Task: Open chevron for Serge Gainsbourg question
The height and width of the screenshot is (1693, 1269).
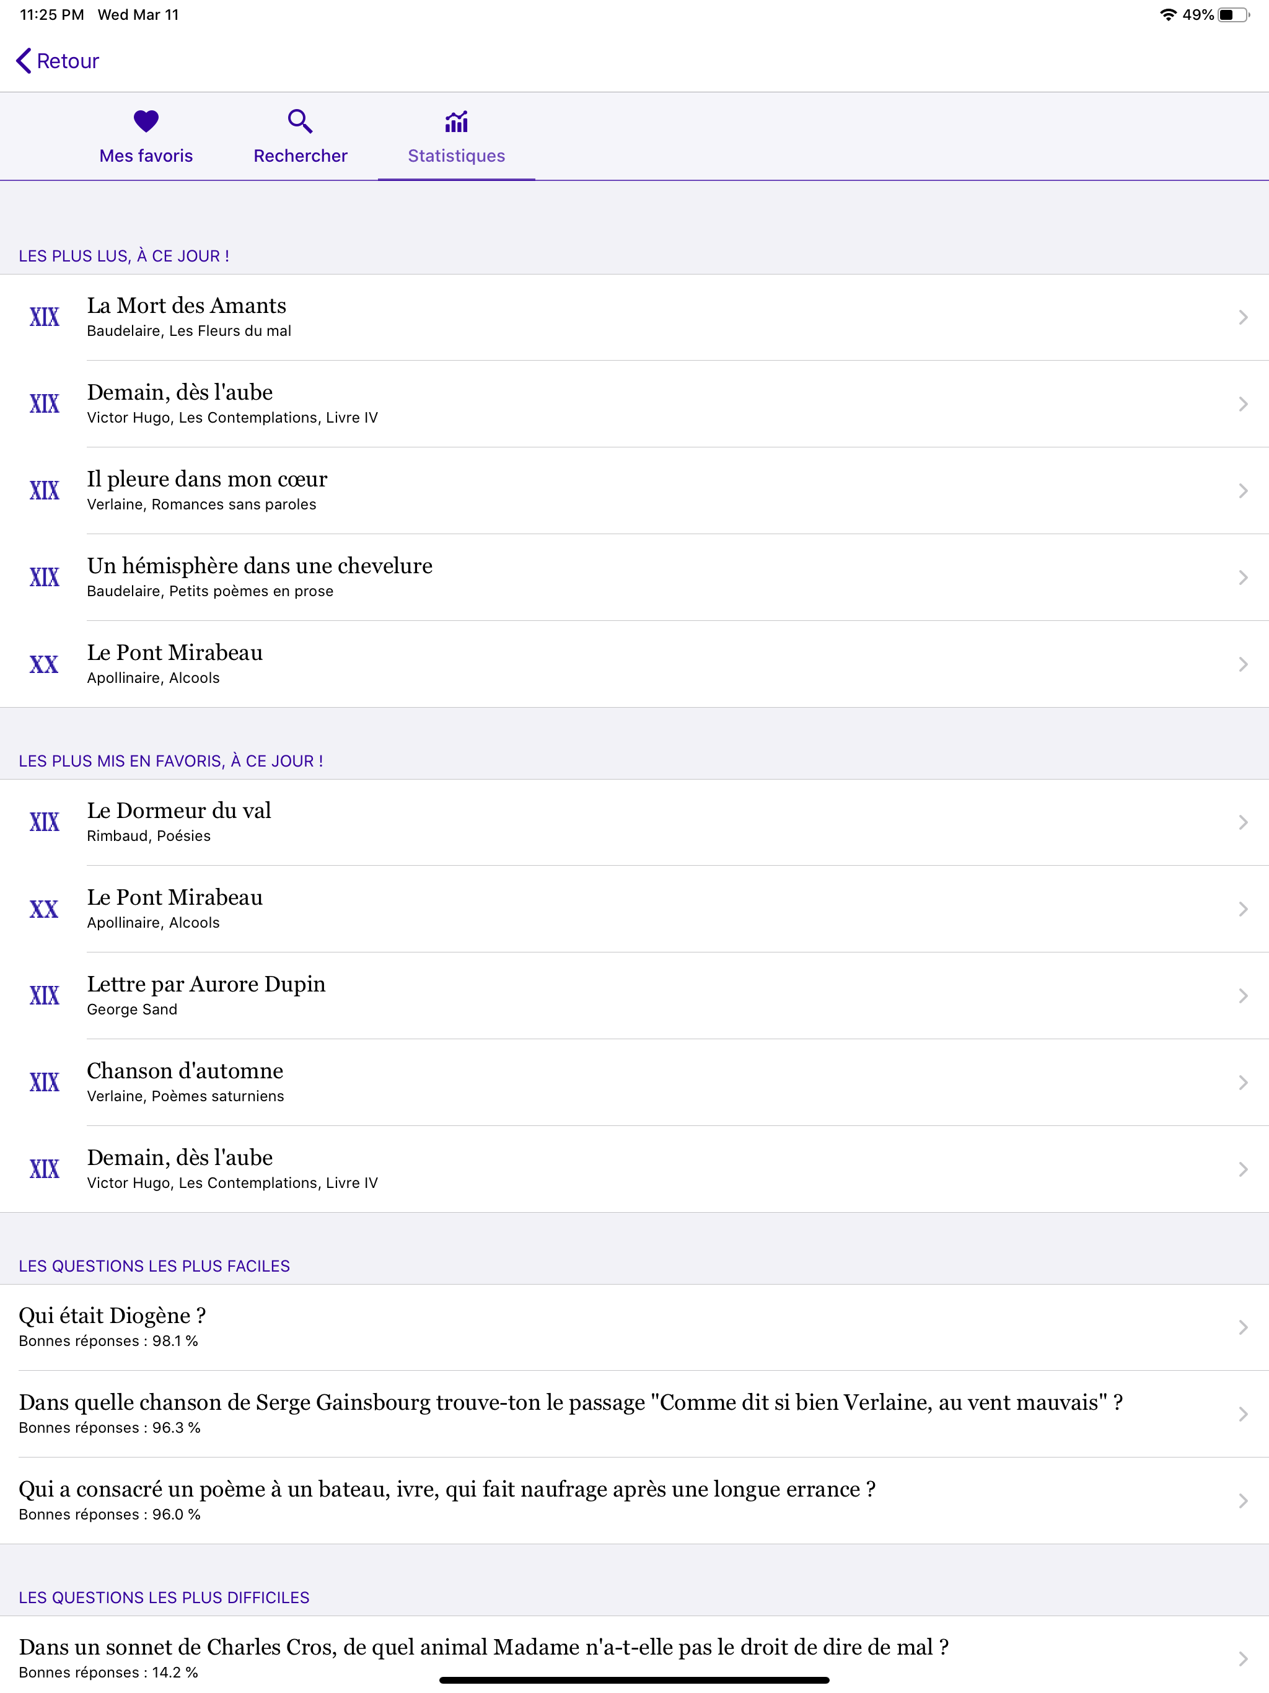Action: pyautogui.click(x=1243, y=1414)
